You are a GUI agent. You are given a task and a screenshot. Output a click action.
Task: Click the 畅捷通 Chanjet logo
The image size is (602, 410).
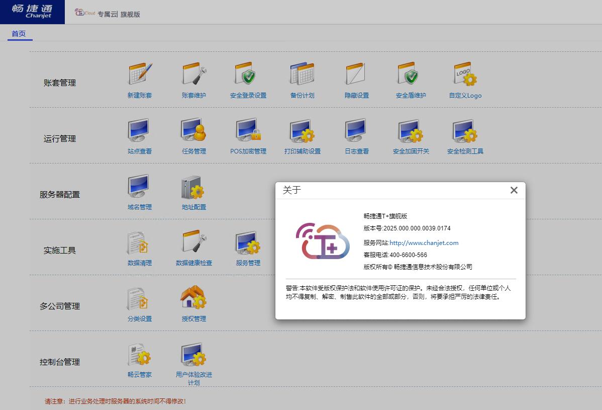(32, 12)
